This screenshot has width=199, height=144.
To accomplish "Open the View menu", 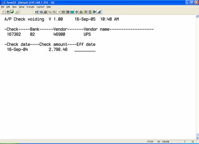I will (x=14, y=7).
